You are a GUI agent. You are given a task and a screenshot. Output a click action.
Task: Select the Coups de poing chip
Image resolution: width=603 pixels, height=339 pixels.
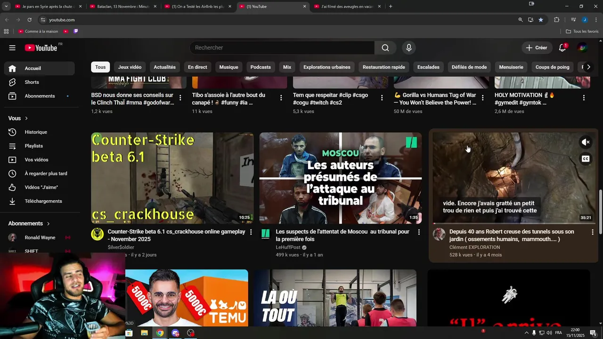[552, 67]
